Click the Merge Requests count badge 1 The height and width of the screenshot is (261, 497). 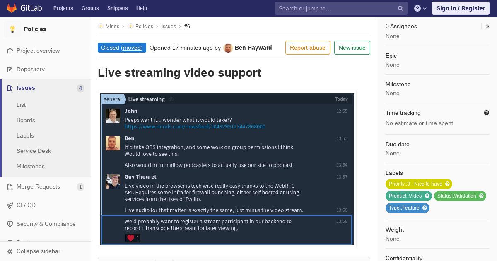point(80,186)
